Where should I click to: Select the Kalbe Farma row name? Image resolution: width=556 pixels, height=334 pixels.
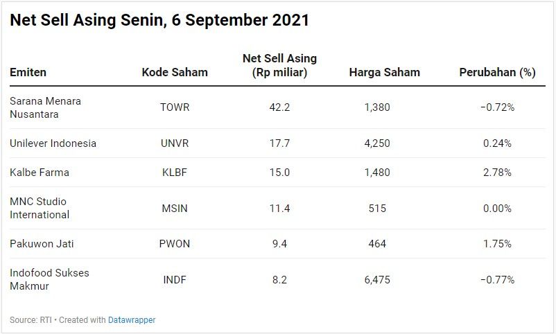(40, 173)
